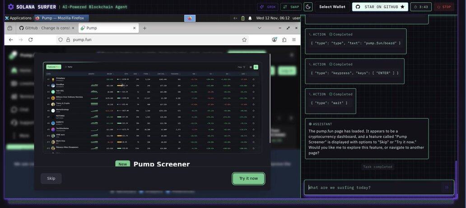Viewport: 466px width, 208px height.
Task: Open the Firefox hamburger menu
Action: pyautogui.click(x=294, y=40)
